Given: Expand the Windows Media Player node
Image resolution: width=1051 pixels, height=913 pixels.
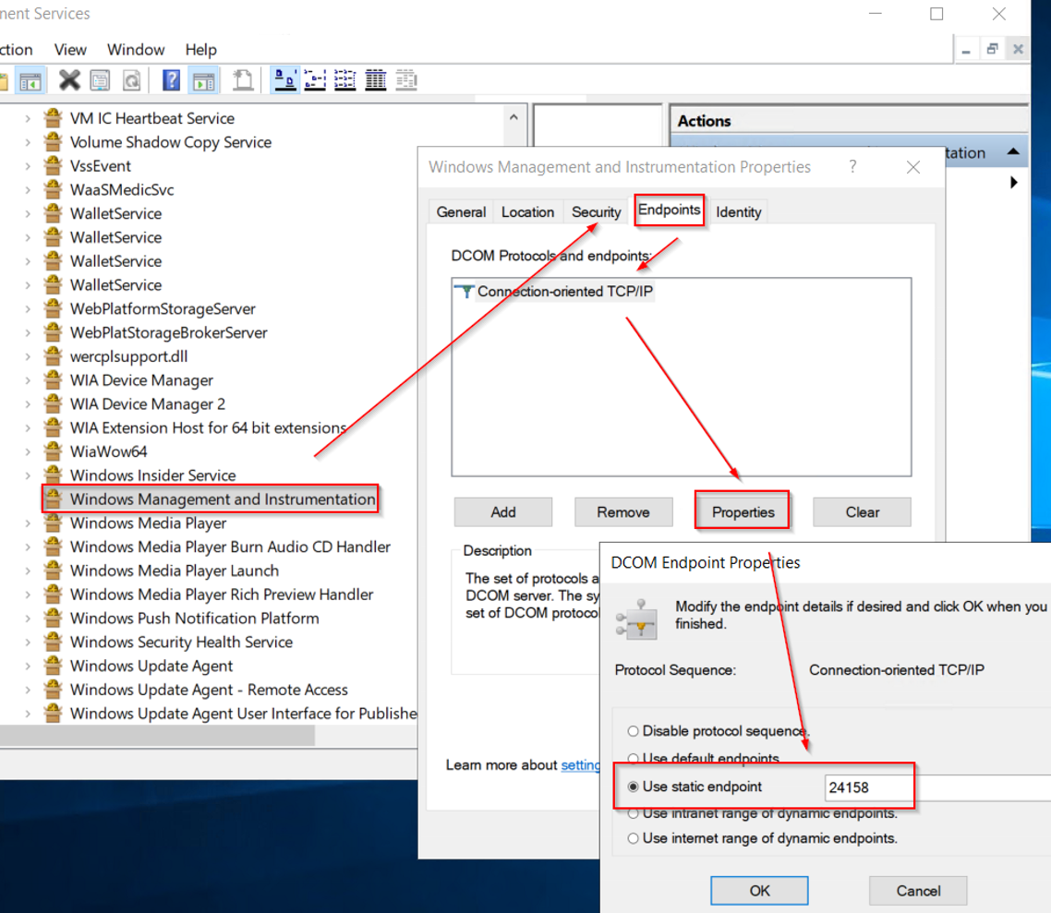Looking at the screenshot, I should coord(28,523).
